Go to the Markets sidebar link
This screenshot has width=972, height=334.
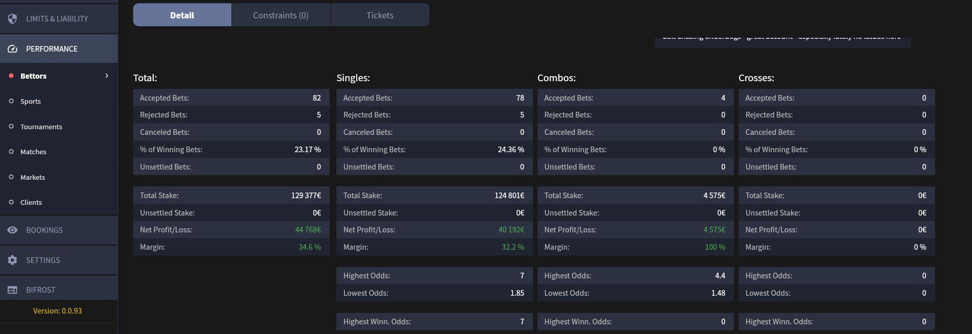[33, 177]
